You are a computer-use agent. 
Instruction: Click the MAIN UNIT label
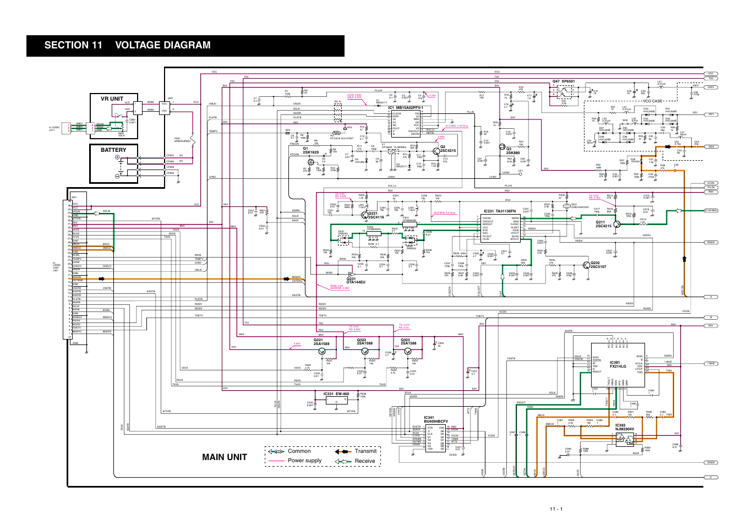(x=225, y=457)
